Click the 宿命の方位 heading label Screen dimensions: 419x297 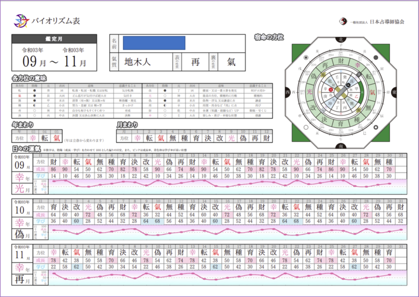[269, 38]
